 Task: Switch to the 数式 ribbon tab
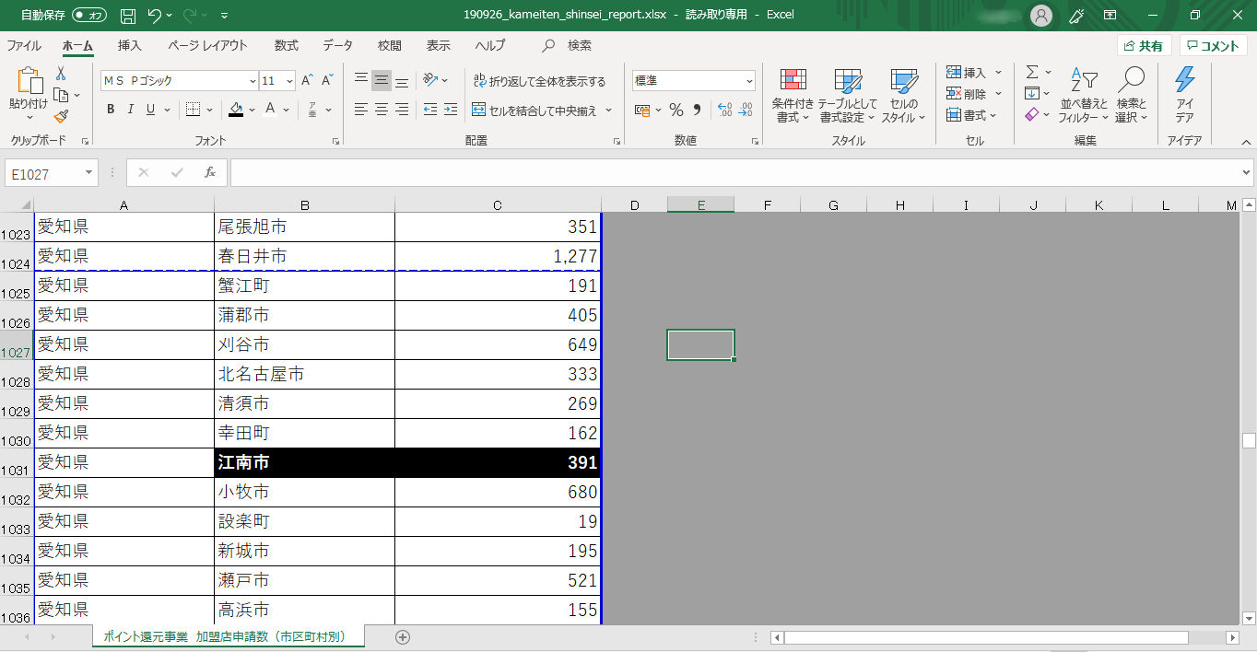pos(287,45)
